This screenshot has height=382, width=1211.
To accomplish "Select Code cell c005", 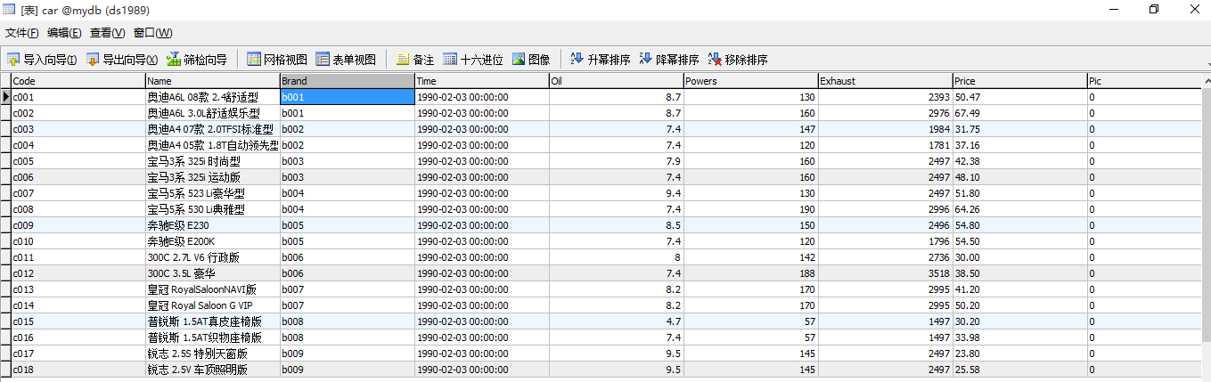I will click(x=78, y=161).
